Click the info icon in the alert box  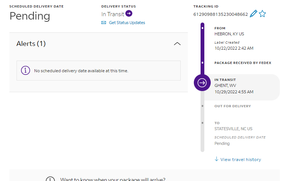point(26,70)
